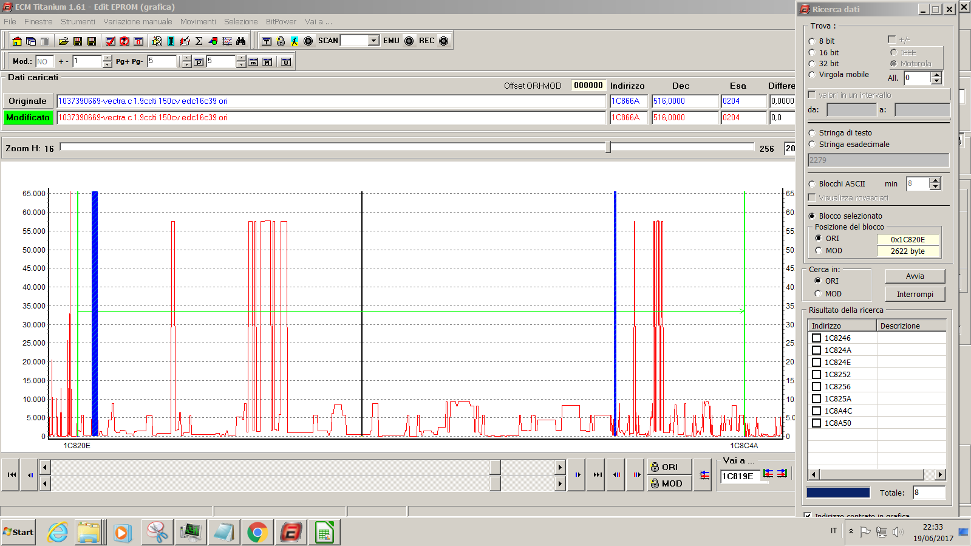This screenshot has height=546, width=971.
Task: Click the home icon in the toolbar
Action: (16, 41)
